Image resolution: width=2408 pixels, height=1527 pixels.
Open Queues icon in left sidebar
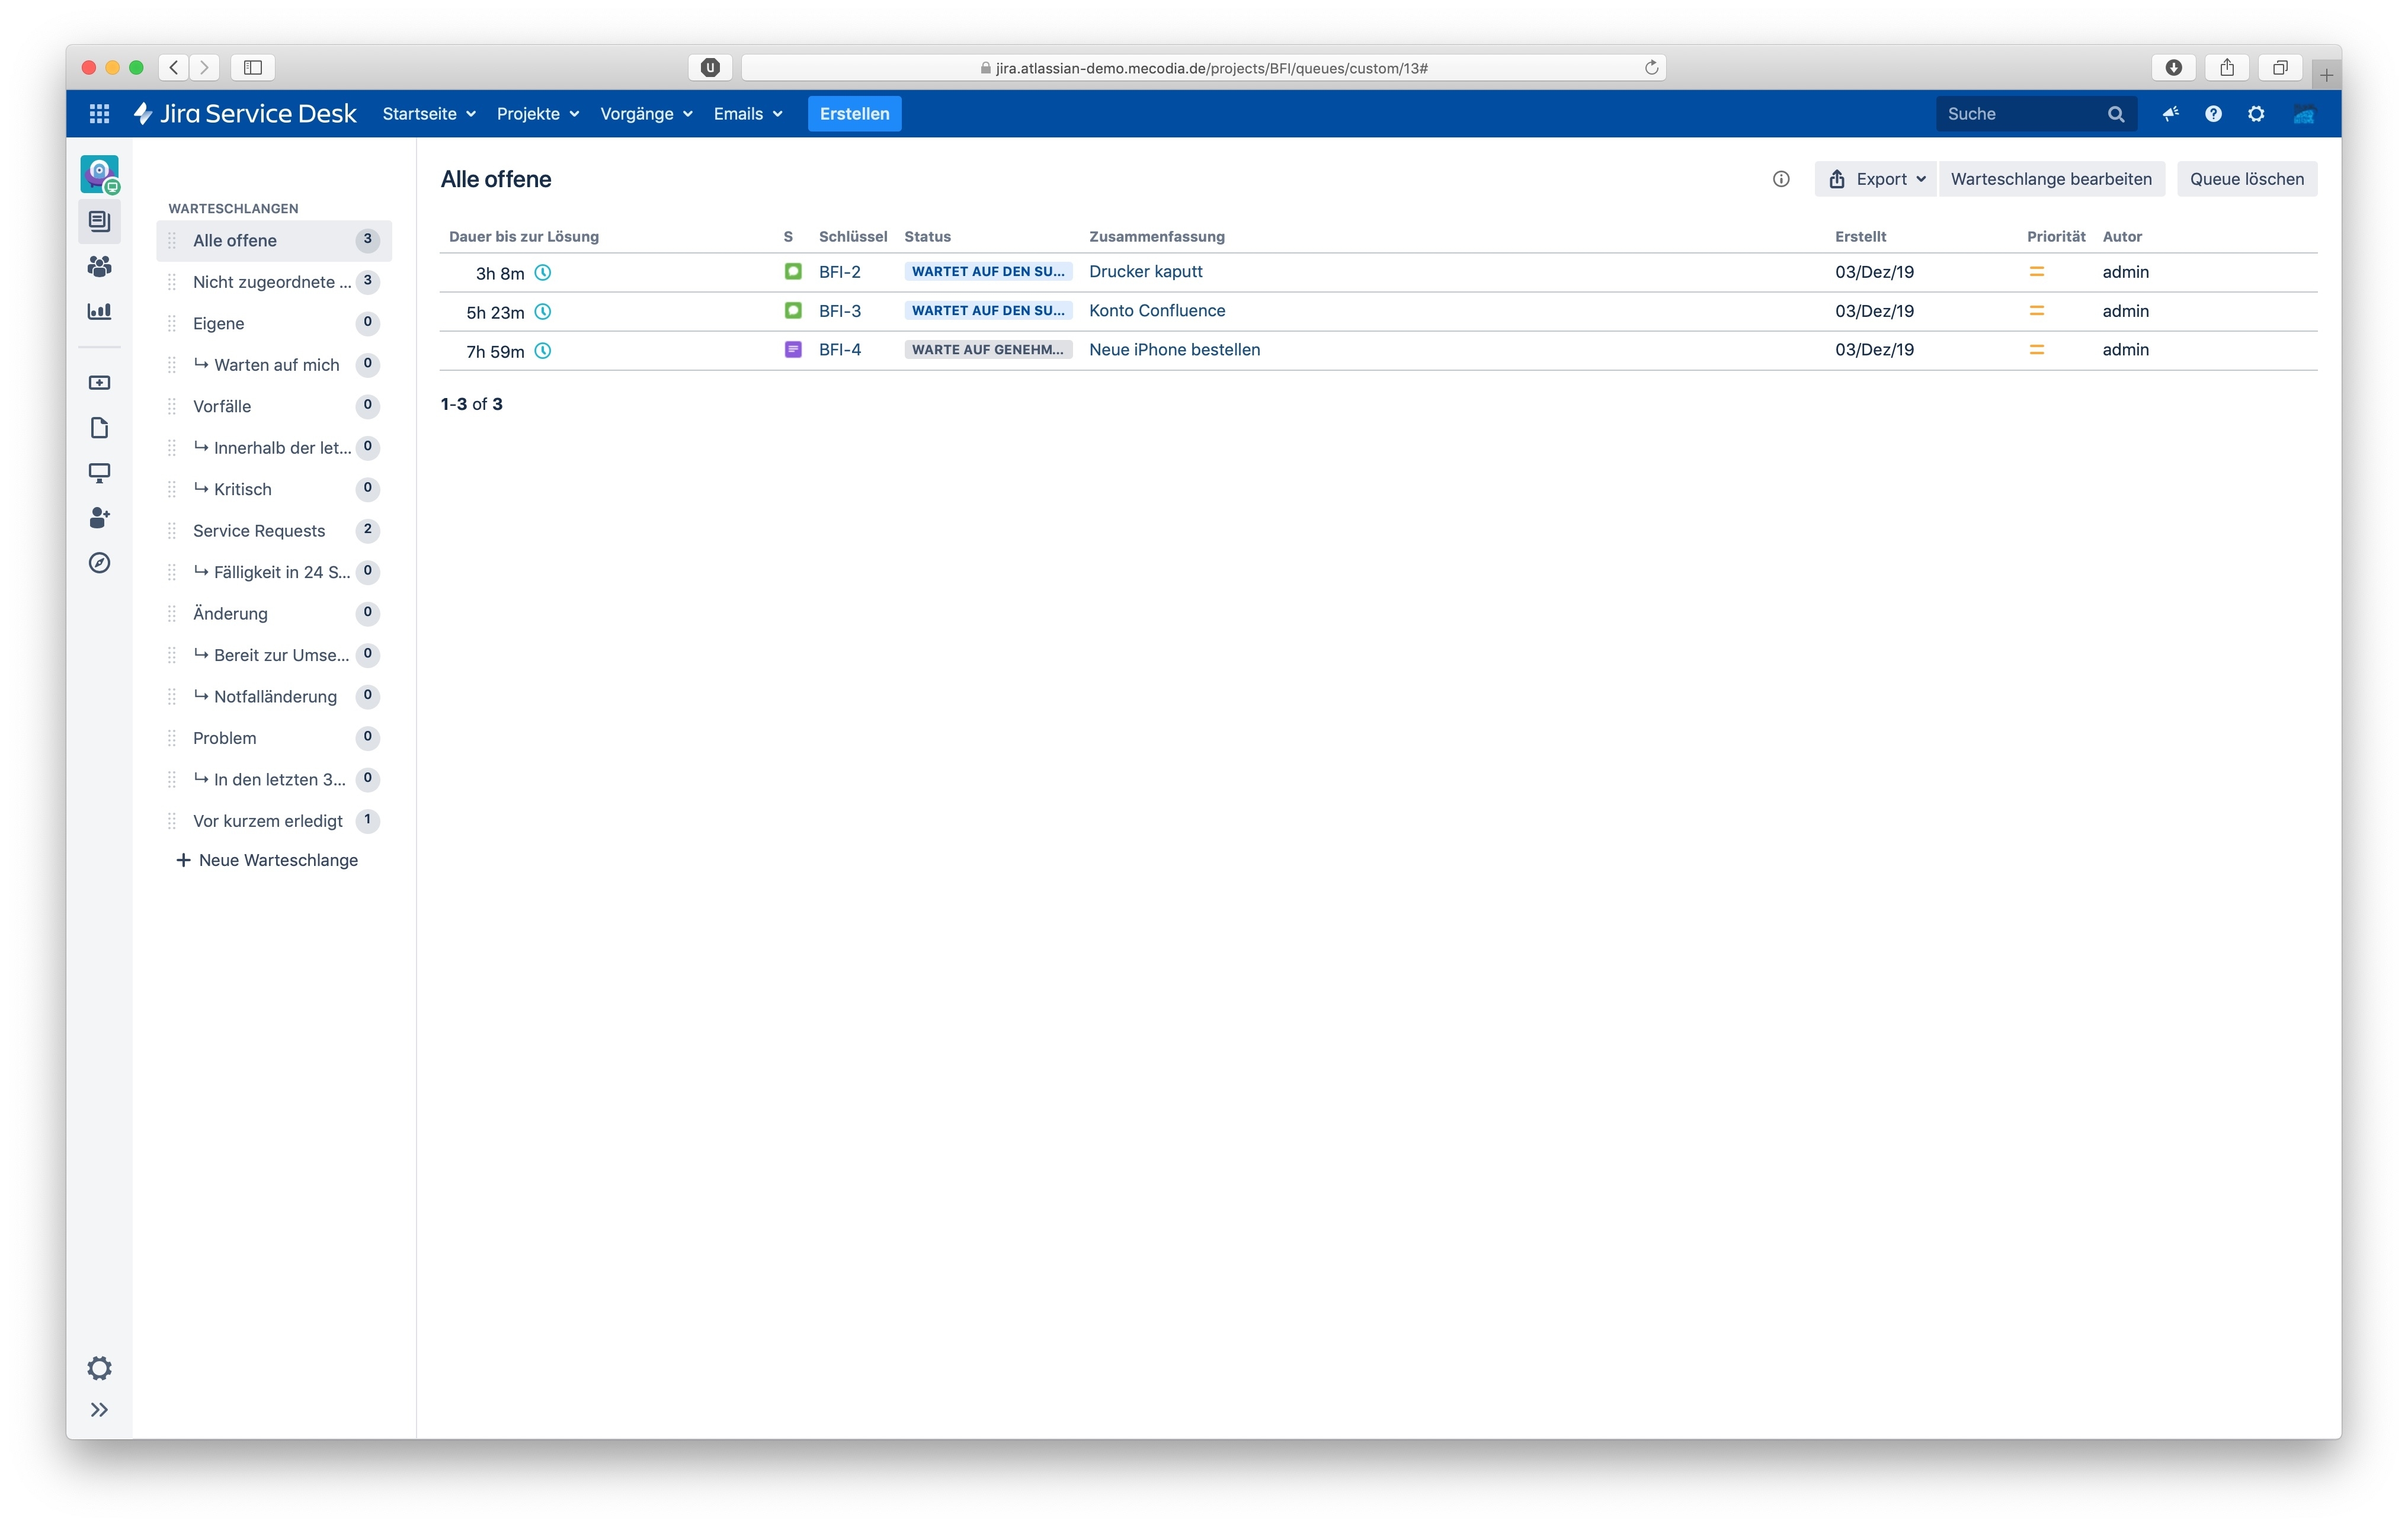(x=99, y=221)
